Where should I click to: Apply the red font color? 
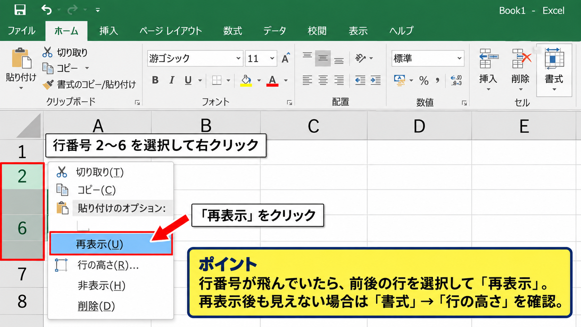(x=272, y=80)
